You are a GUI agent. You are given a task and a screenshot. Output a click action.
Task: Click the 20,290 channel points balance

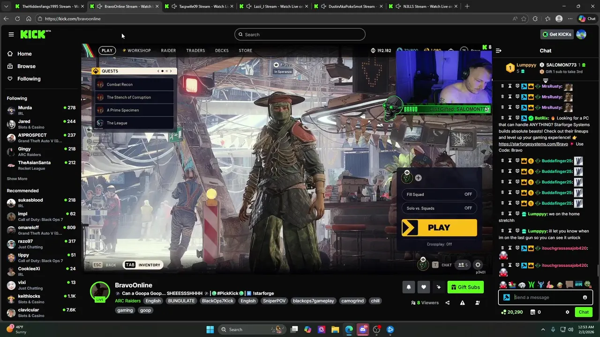511,312
